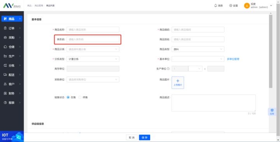Viewport: 280px width, 142px height.
Task: Select the 停售 radio button
Action: pos(80,97)
